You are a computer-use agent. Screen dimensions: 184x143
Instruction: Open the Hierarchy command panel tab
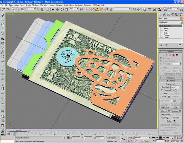click(x=168, y=14)
